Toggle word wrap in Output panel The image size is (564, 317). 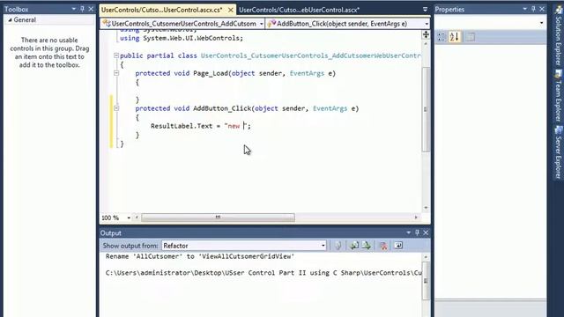398,246
